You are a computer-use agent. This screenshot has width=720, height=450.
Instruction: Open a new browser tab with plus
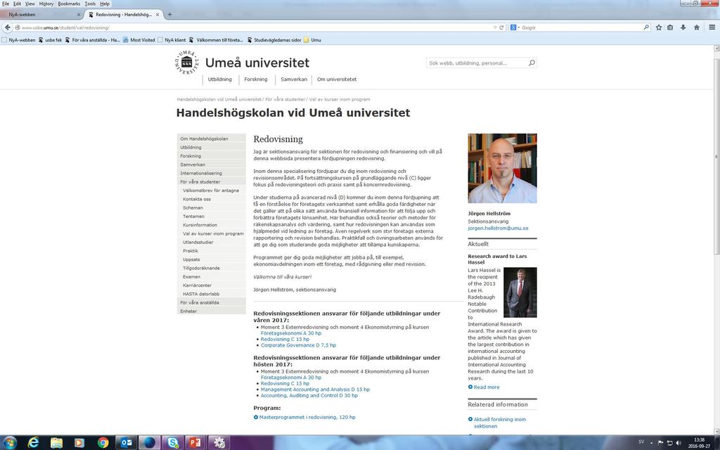[169, 15]
